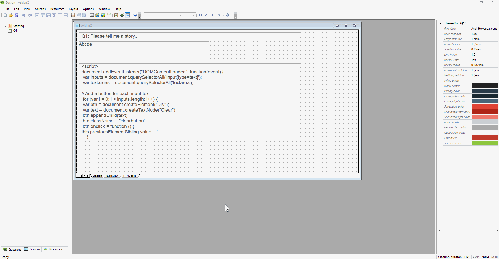Click the New file icon
The width and height of the screenshot is (499, 259).
(x=5, y=15)
